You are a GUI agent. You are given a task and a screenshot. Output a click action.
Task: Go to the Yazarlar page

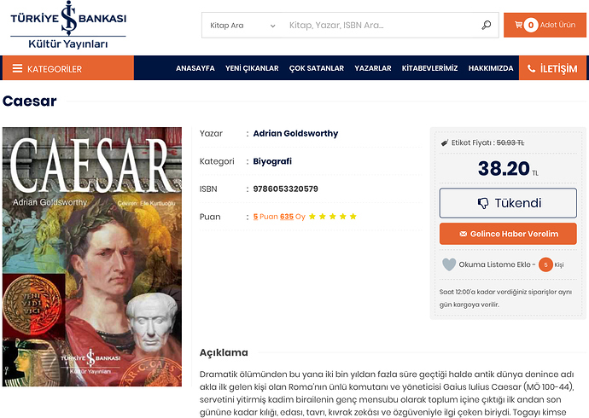[373, 68]
